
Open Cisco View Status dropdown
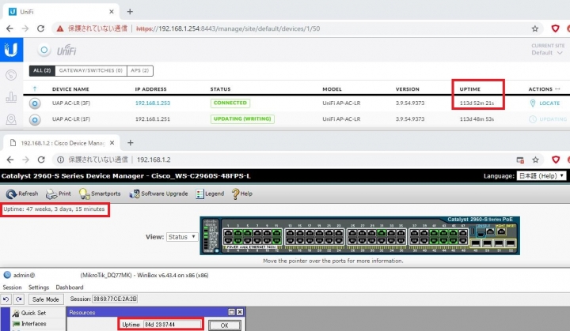182,237
